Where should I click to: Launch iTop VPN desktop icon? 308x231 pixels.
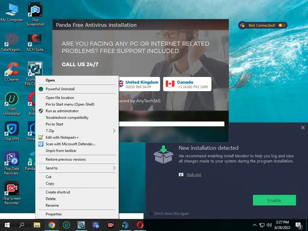(x=12, y=131)
